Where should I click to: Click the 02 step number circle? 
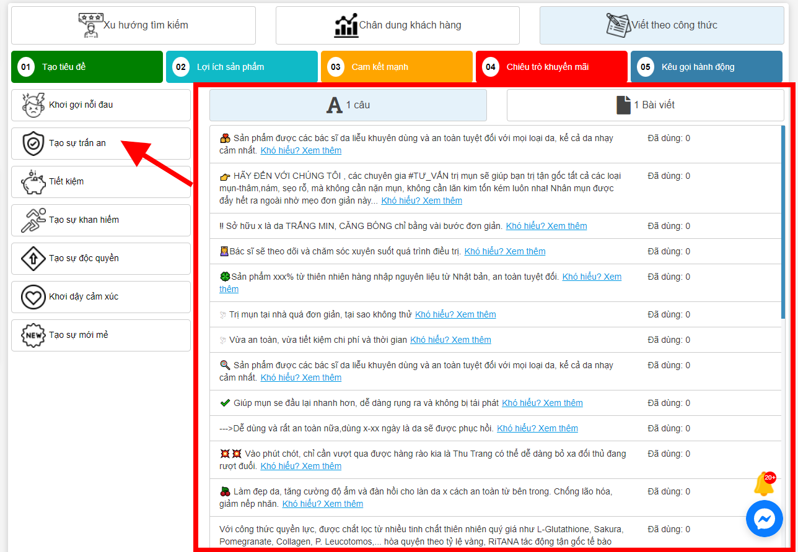[181, 67]
